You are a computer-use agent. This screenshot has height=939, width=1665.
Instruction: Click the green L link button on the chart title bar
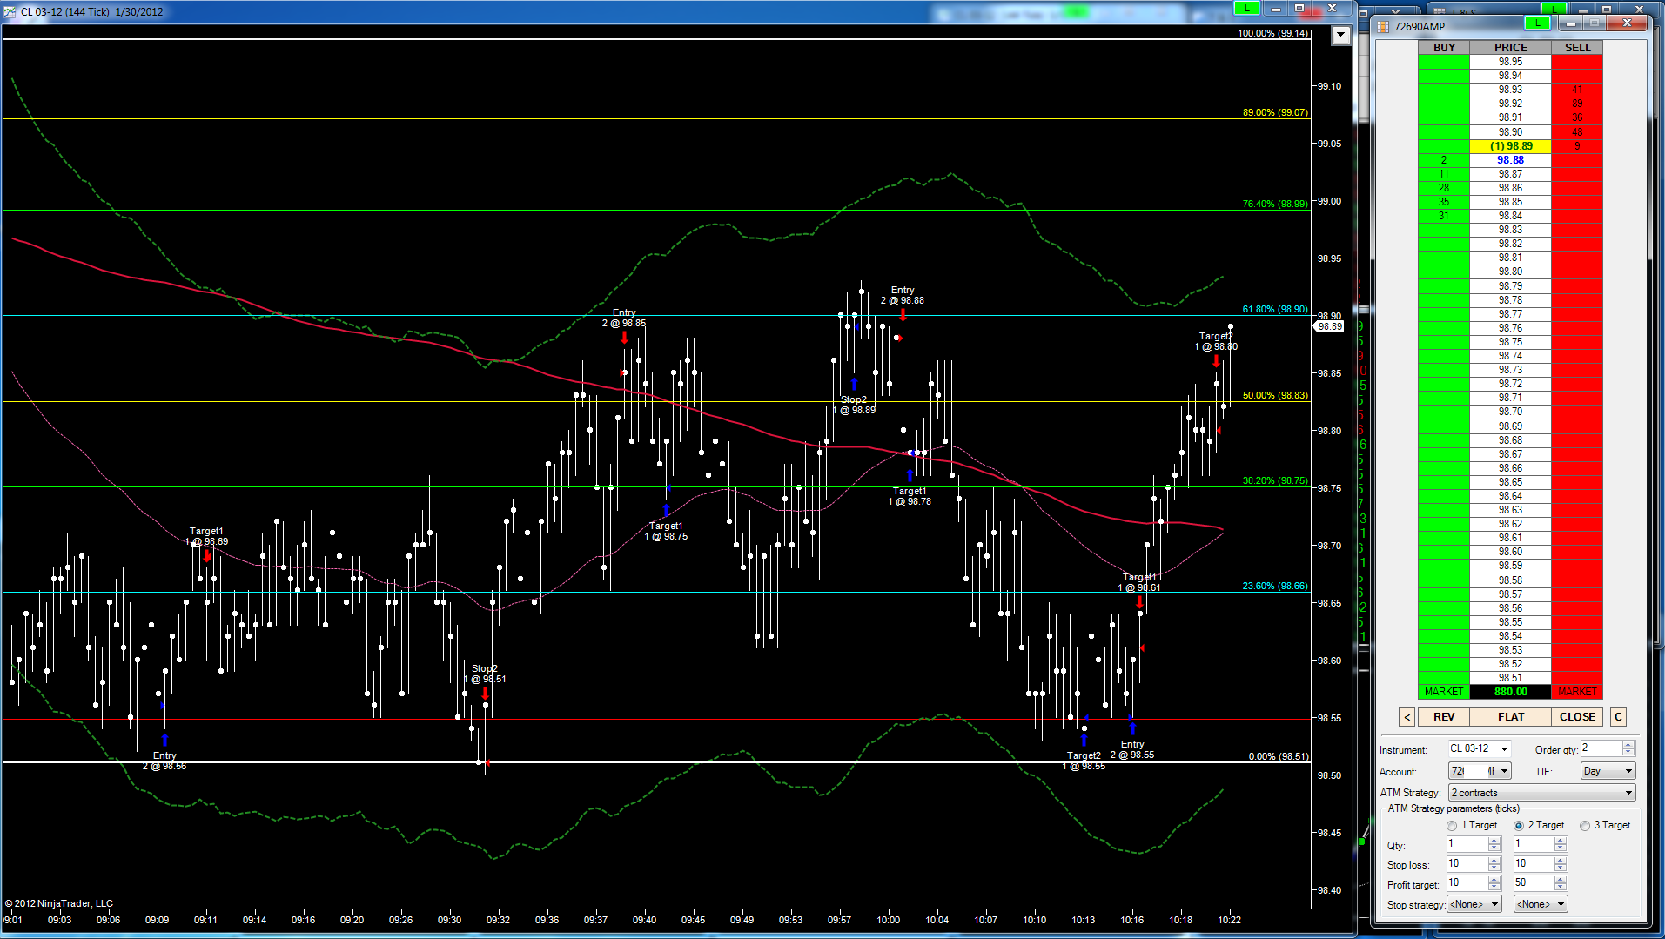(1247, 8)
